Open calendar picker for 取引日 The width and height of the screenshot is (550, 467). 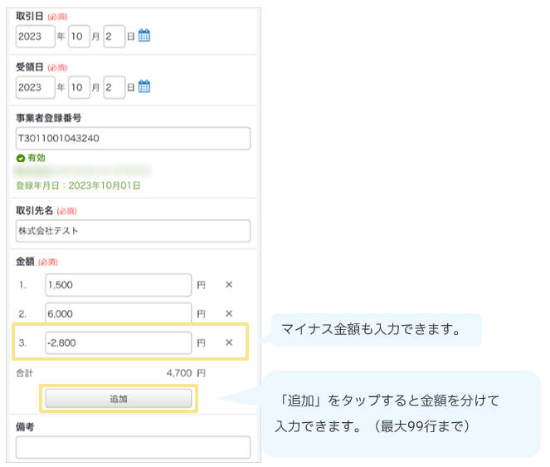pyautogui.click(x=144, y=36)
